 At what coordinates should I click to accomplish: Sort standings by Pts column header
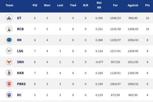pyautogui.click(x=147, y=5)
